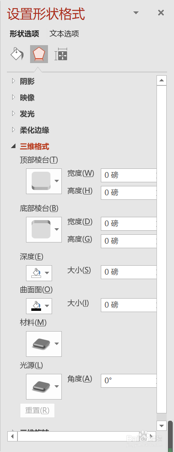Switch to the 形状选项 tab
Screen dimensions: 174x452
point(24,34)
